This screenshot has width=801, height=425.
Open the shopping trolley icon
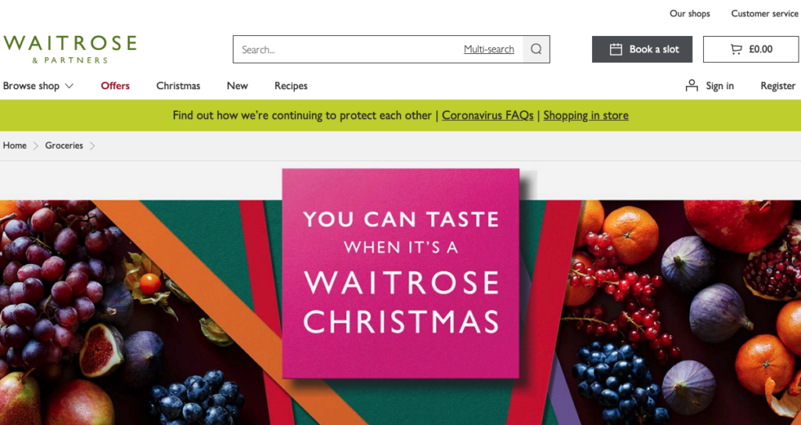point(736,49)
